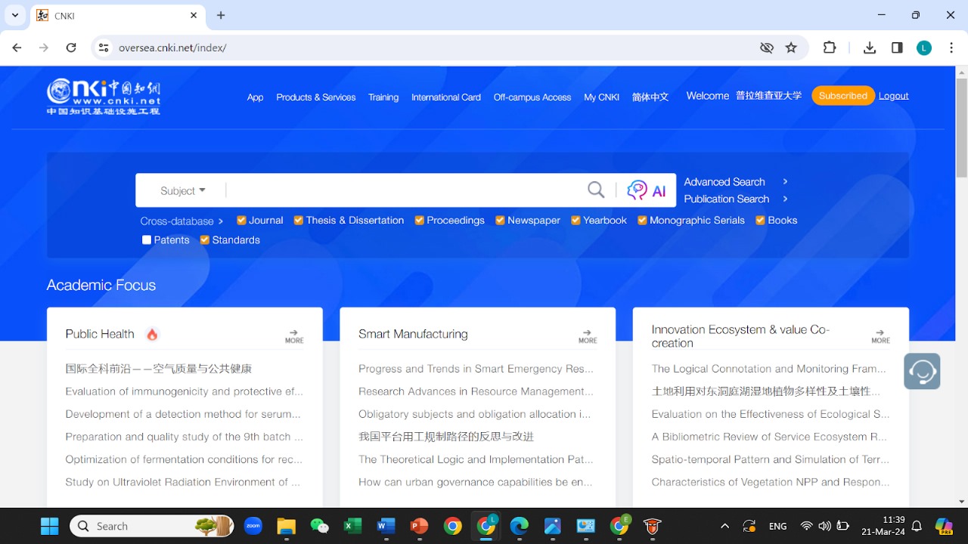Viewport: 968px width, 544px height.
Task: Uncheck the Newspaper checkbox
Action: pos(500,220)
